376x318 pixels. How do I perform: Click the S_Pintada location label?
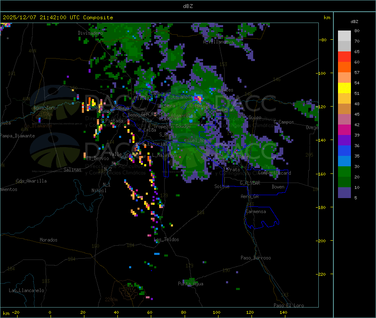coord(112,121)
